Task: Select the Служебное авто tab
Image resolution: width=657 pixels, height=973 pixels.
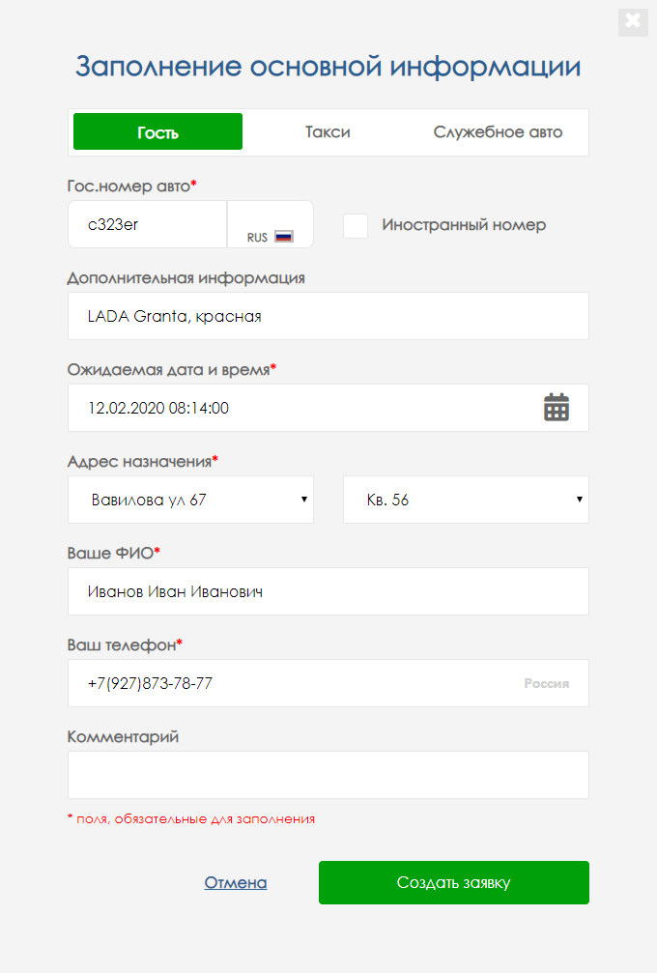Action: (x=498, y=132)
